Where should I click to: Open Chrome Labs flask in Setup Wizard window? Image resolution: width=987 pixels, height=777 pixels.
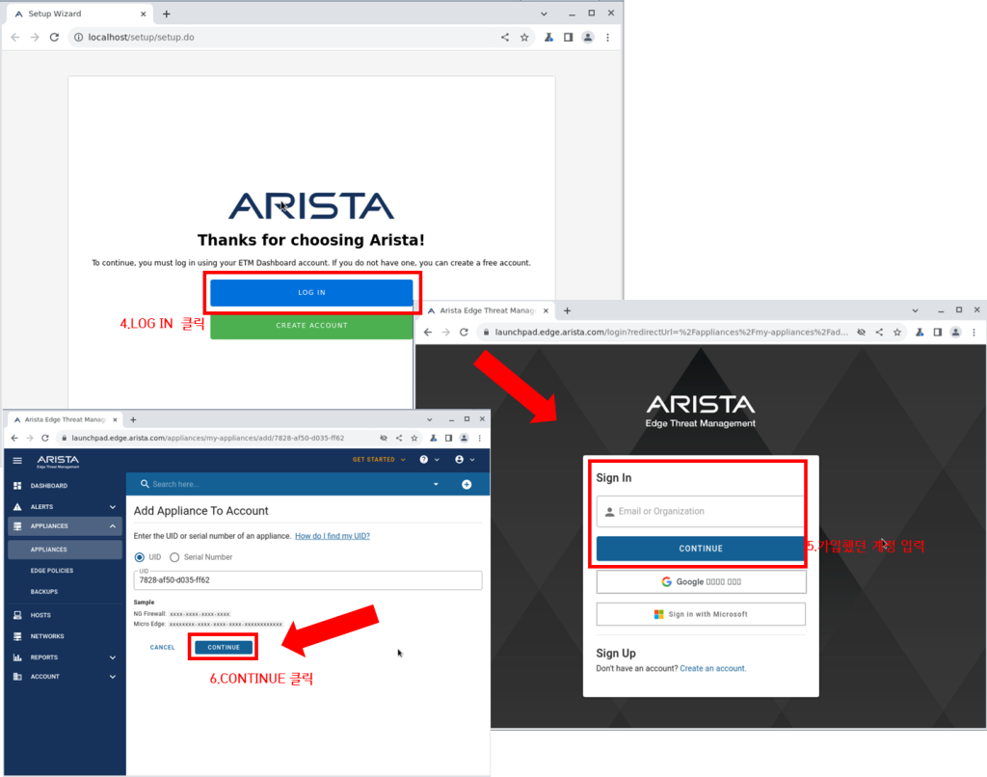[548, 38]
